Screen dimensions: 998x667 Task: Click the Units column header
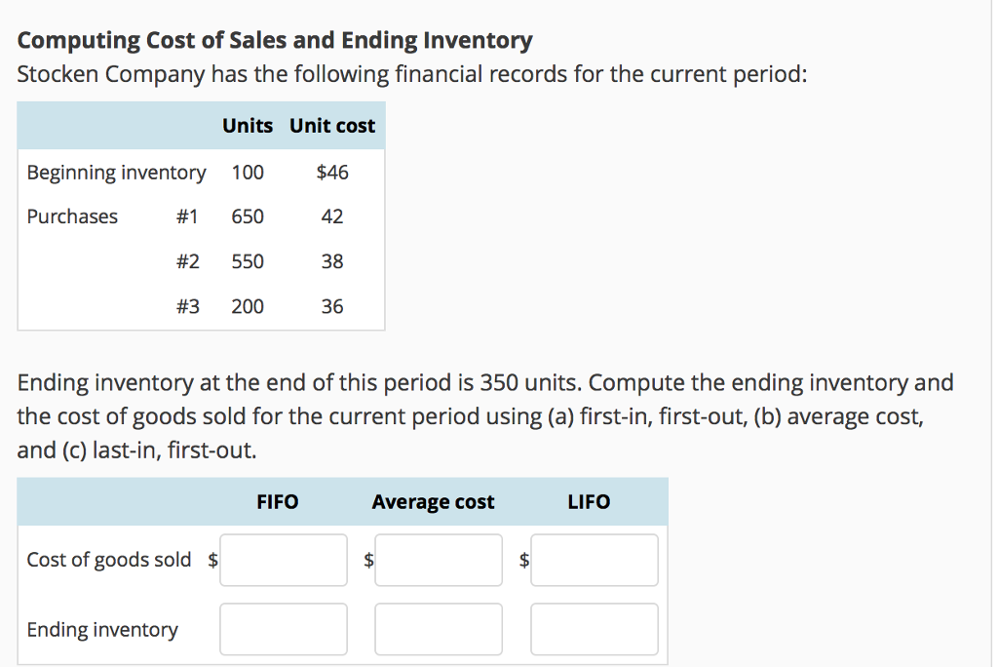(x=248, y=126)
